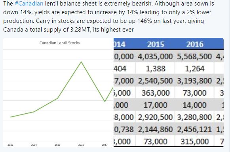Click the 2017 x-axis label on chart
Viewport: 230px width, 152px height.
pyautogui.click(x=105, y=144)
